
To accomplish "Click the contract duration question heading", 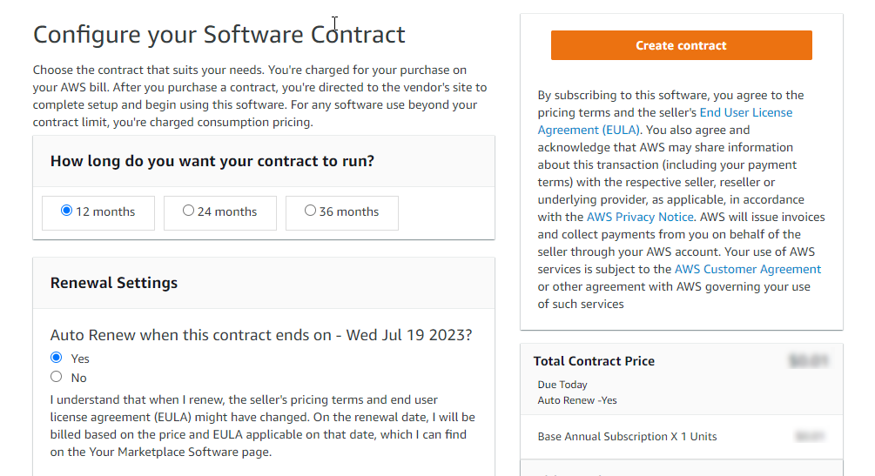I will pyautogui.click(x=212, y=161).
